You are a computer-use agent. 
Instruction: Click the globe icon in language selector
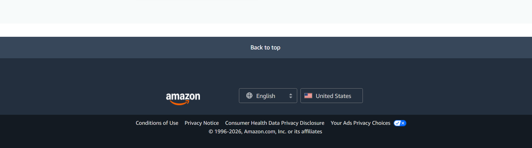pyautogui.click(x=249, y=96)
